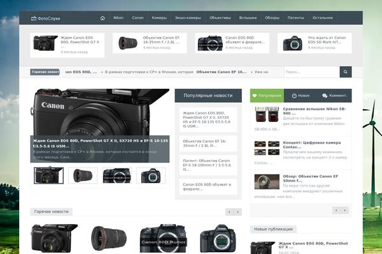This screenshot has width=382, height=254.
Task: Click the PowerShot camera thumbnail in top card
Action: point(45,43)
